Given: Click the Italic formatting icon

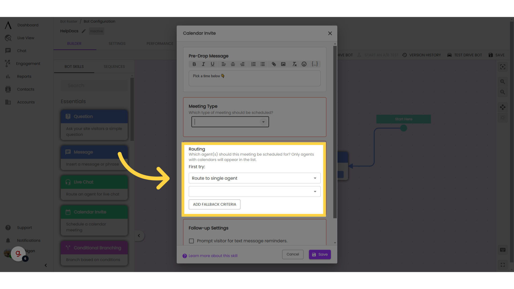Looking at the screenshot, I should pyautogui.click(x=203, y=64).
